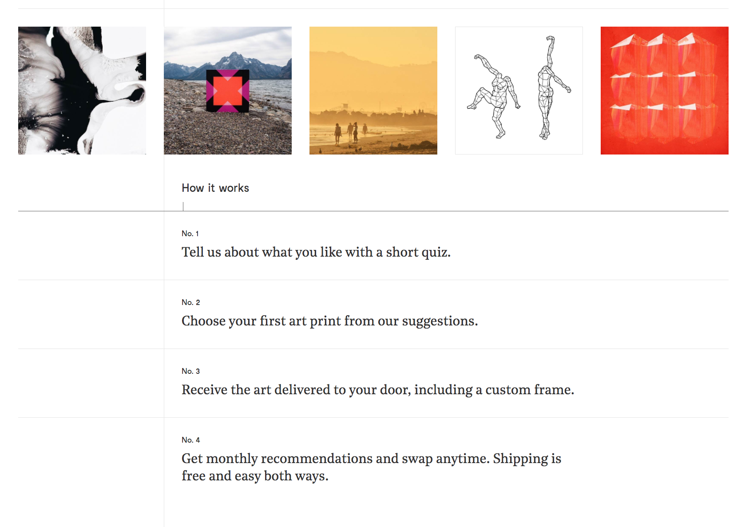Click the "No. 3" step label
Image resolution: width=749 pixels, height=527 pixels.
click(x=191, y=371)
